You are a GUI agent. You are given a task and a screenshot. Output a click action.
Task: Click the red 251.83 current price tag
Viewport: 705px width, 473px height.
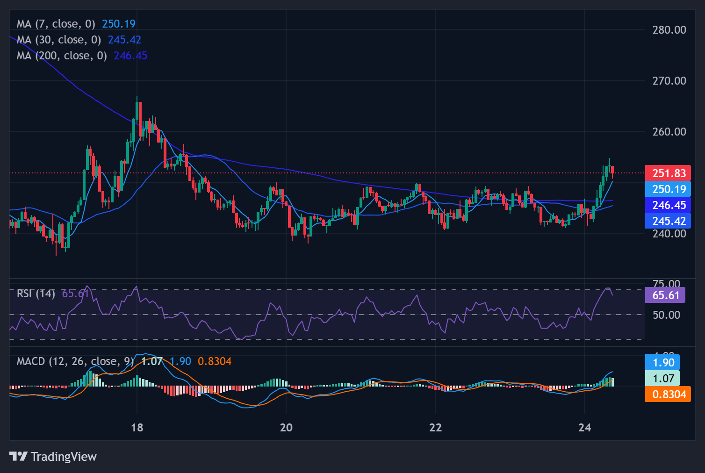click(x=668, y=173)
